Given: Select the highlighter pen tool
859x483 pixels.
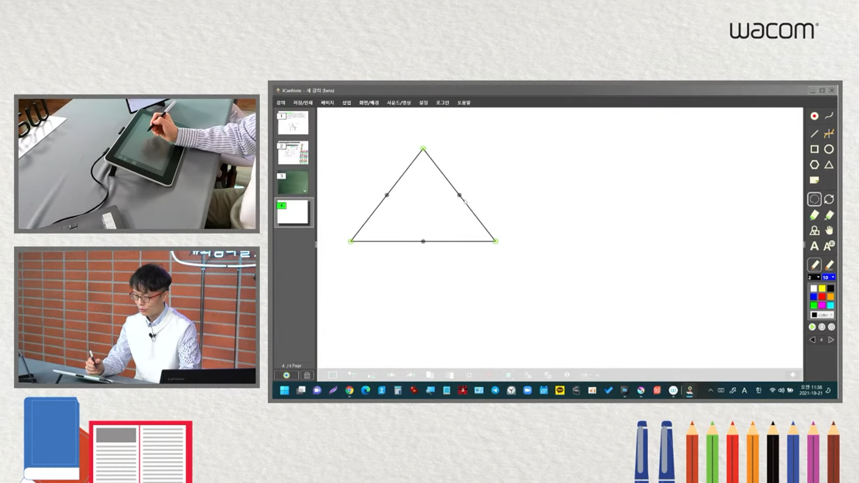Looking at the screenshot, I should (829, 265).
